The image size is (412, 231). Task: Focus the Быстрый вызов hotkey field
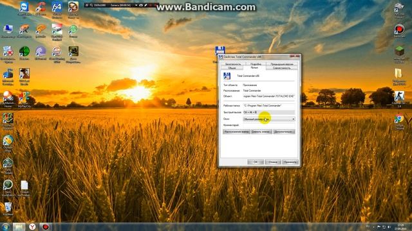pos(269,112)
